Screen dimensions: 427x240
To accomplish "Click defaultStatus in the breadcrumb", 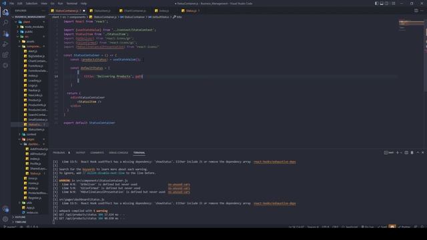I will pos(161,17).
